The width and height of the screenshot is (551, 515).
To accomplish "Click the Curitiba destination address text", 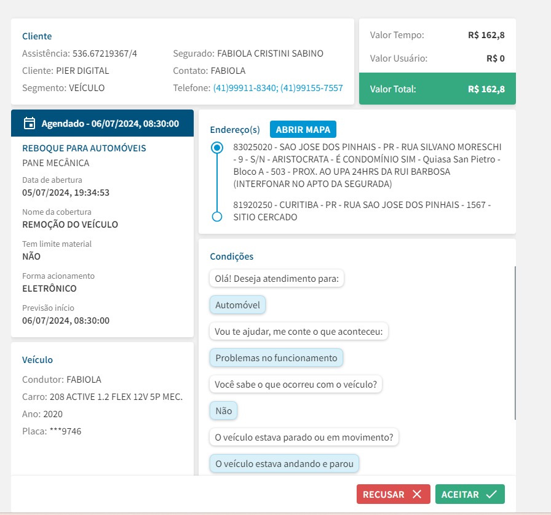I will tap(362, 210).
